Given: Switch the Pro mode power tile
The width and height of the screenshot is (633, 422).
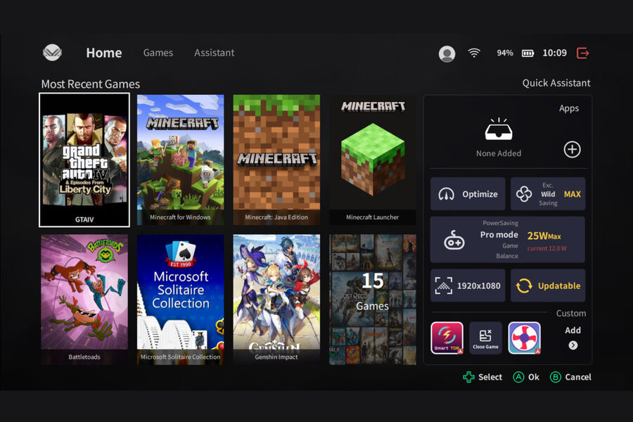Looking at the screenshot, I should [507, 240].
